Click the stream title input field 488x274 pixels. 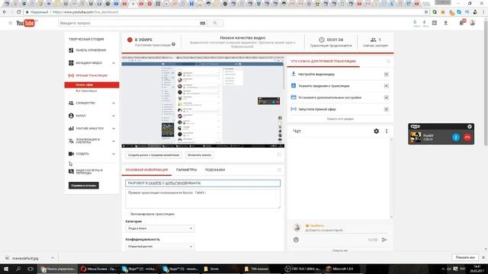(x=203, y=183)
